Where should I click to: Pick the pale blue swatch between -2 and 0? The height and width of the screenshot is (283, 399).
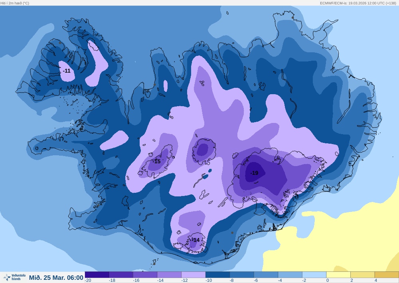click(x=314, y=275)
